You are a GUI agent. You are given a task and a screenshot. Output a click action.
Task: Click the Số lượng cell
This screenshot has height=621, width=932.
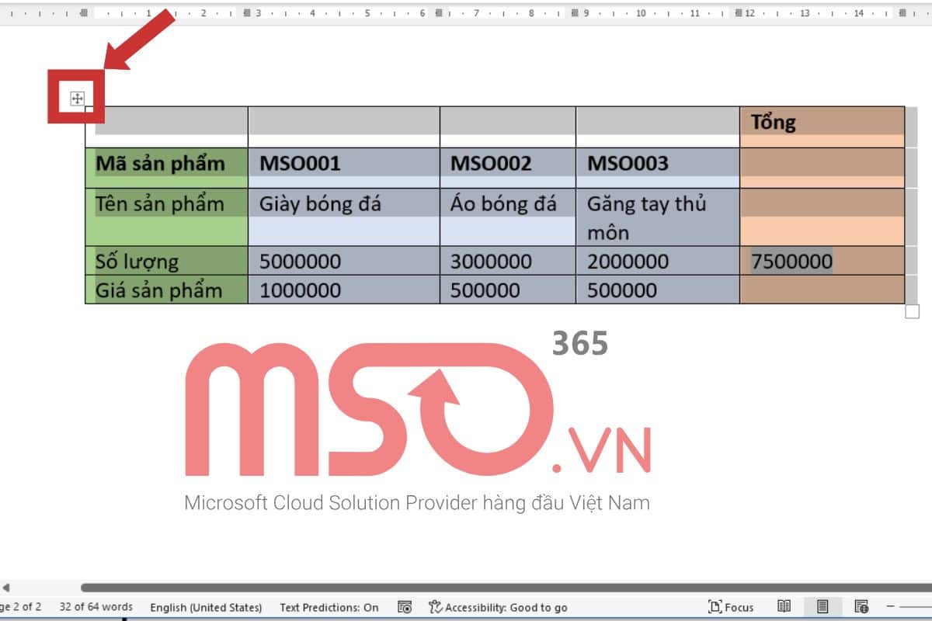(x=166, y=261)
